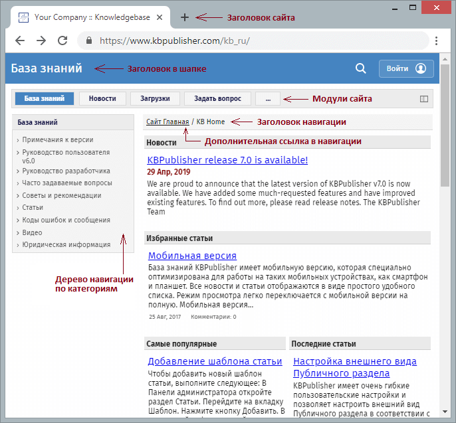
Task: Open category Коды ошибок и сообщения
Action: tap(66, 220)
